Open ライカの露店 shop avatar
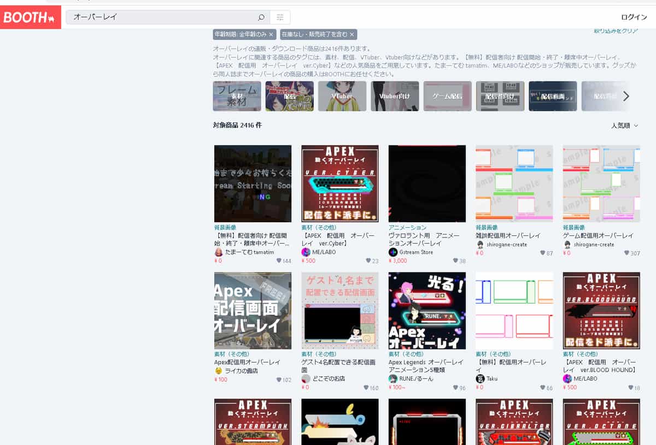This screenshot has width=656, height=445. [218, 371]
